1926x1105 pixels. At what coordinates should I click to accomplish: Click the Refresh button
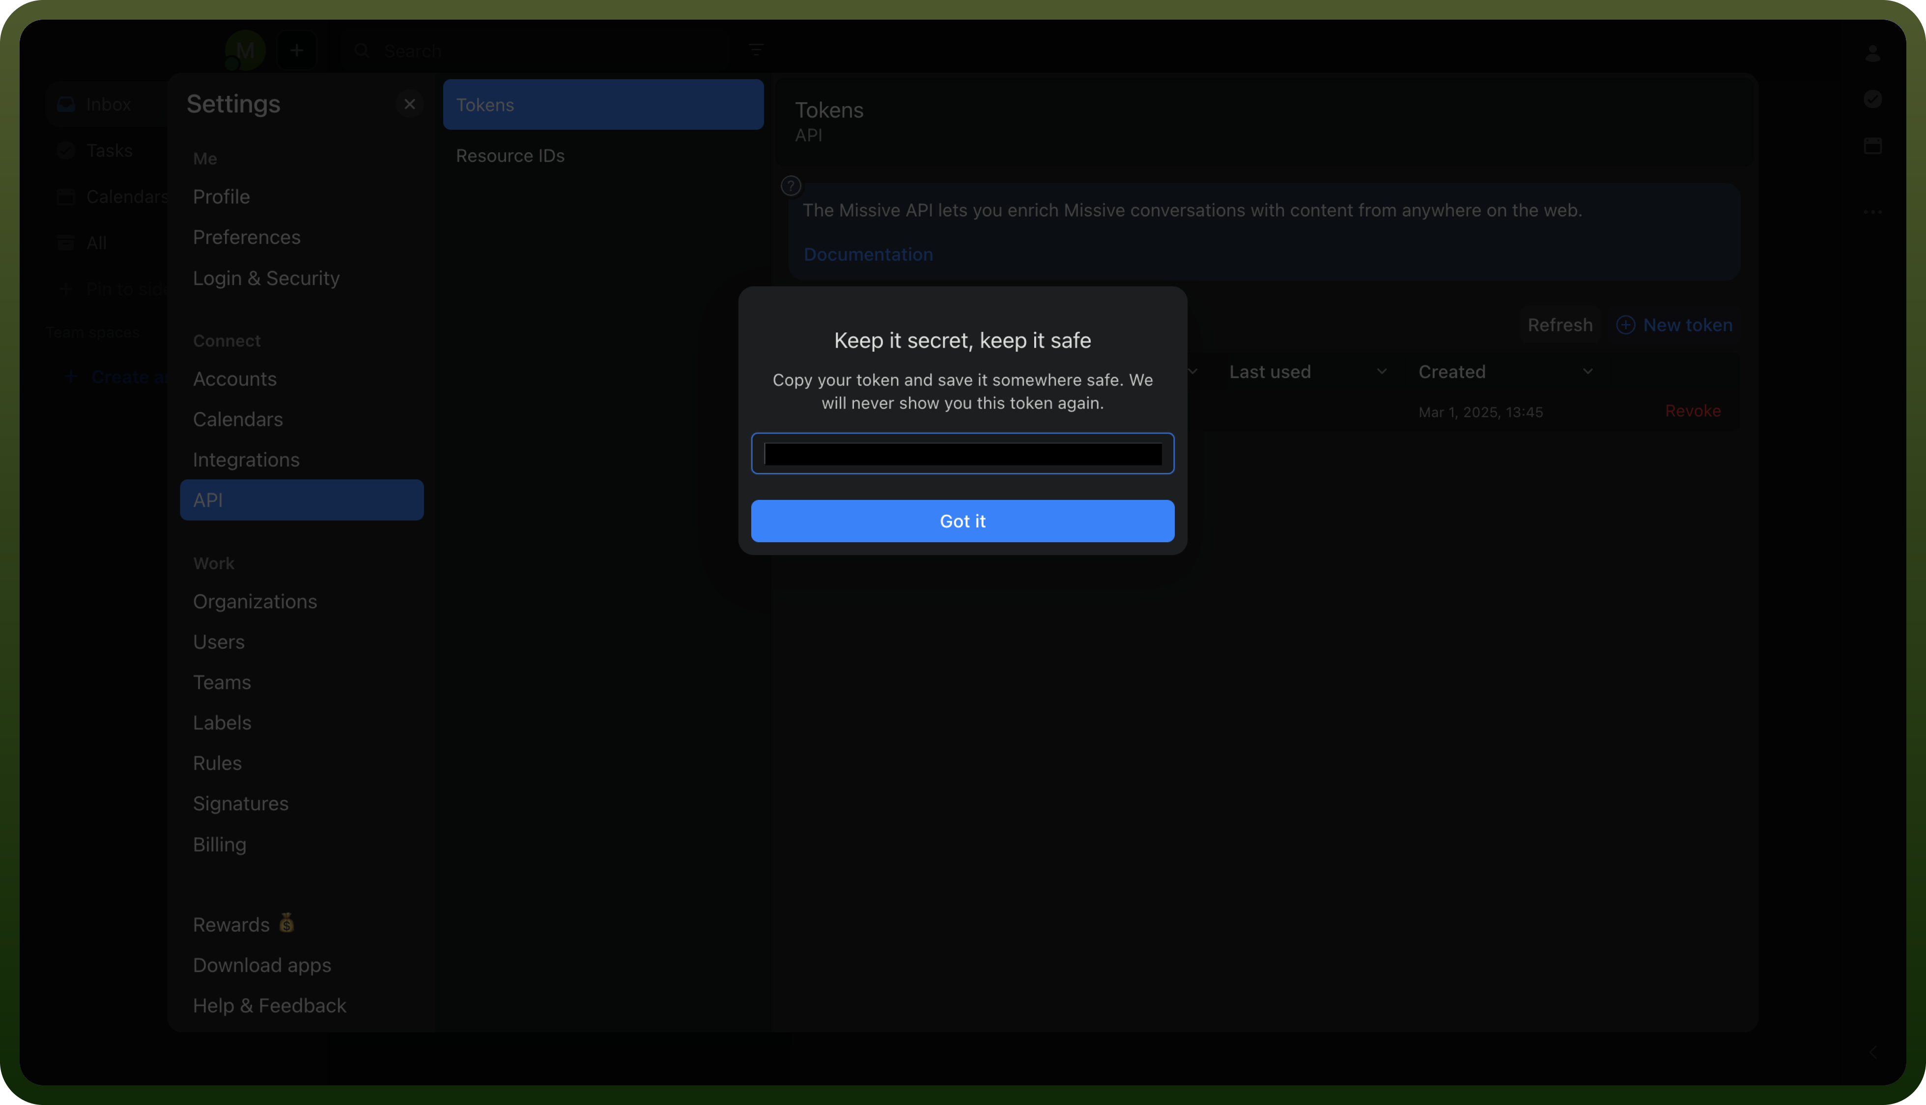point(1560,325)
